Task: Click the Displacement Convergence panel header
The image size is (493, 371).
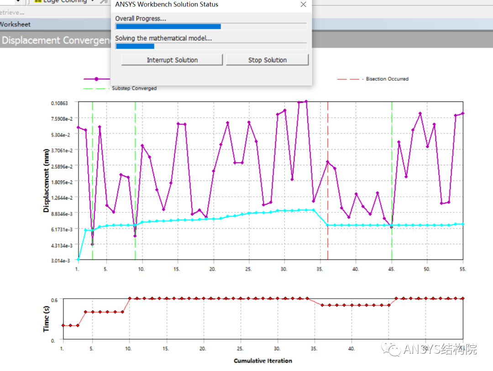Action: tap(56, 40)
